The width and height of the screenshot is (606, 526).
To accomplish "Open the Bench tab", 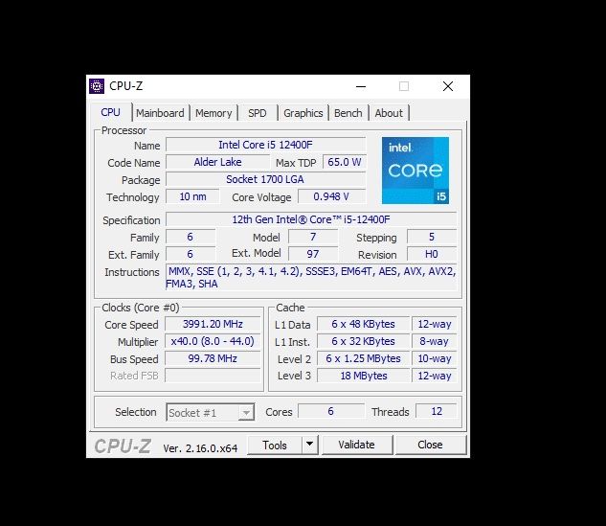I will coord(348,113).
